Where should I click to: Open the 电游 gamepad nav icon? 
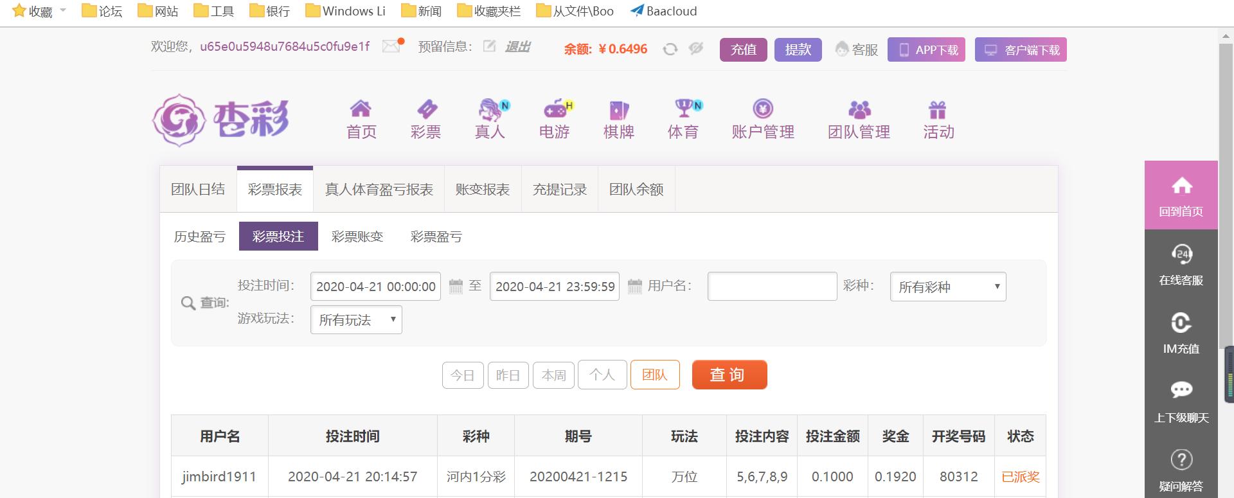pyautogui.click(x=557, y=109)
